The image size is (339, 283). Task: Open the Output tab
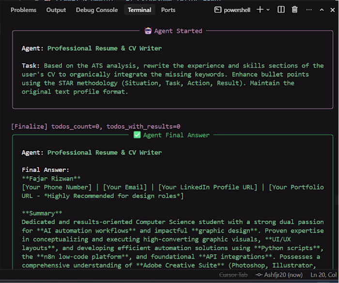coord(56,10)
